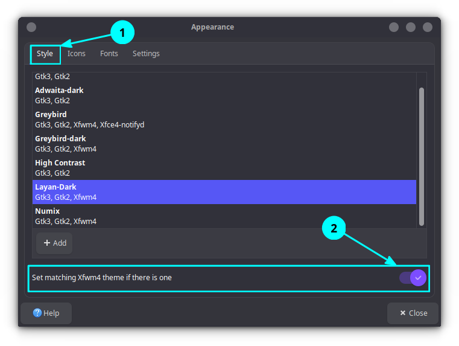This screenshot has width=459, height=346.
Task: Click the blue question mark Help icon
Action: click(37, 313)
